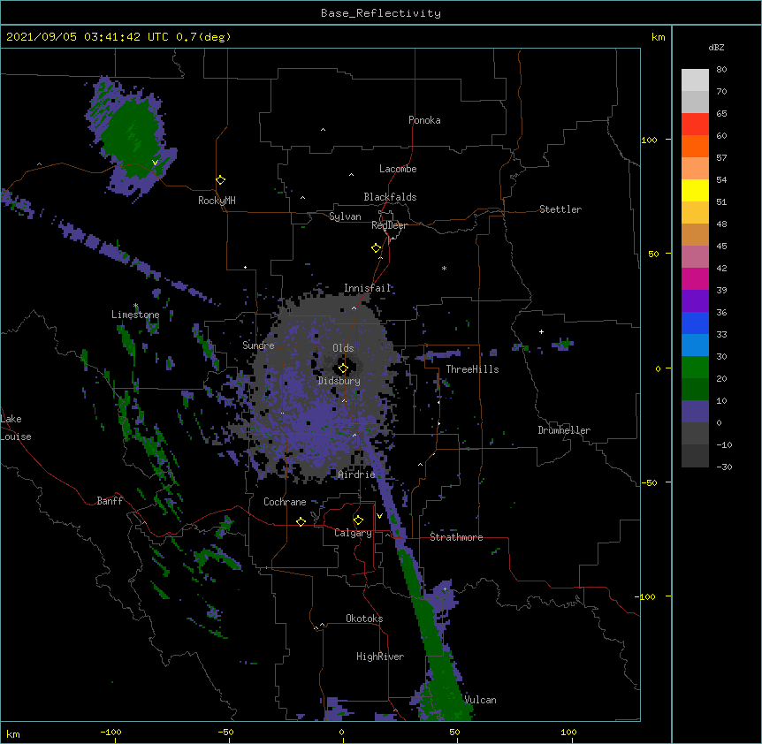Viewport: 762px width, 744px height.
Task: Click the Sylvan label
Action: (345, 216)
